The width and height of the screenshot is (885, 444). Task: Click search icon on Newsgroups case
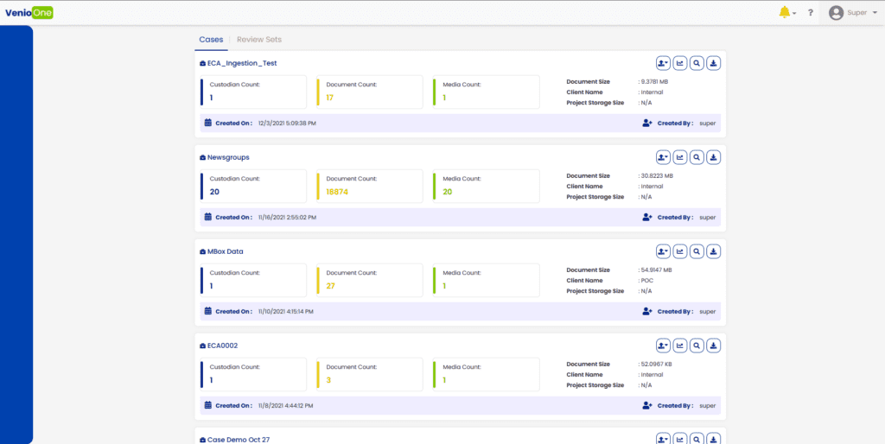pyautogui.click(x=697, y=157)
